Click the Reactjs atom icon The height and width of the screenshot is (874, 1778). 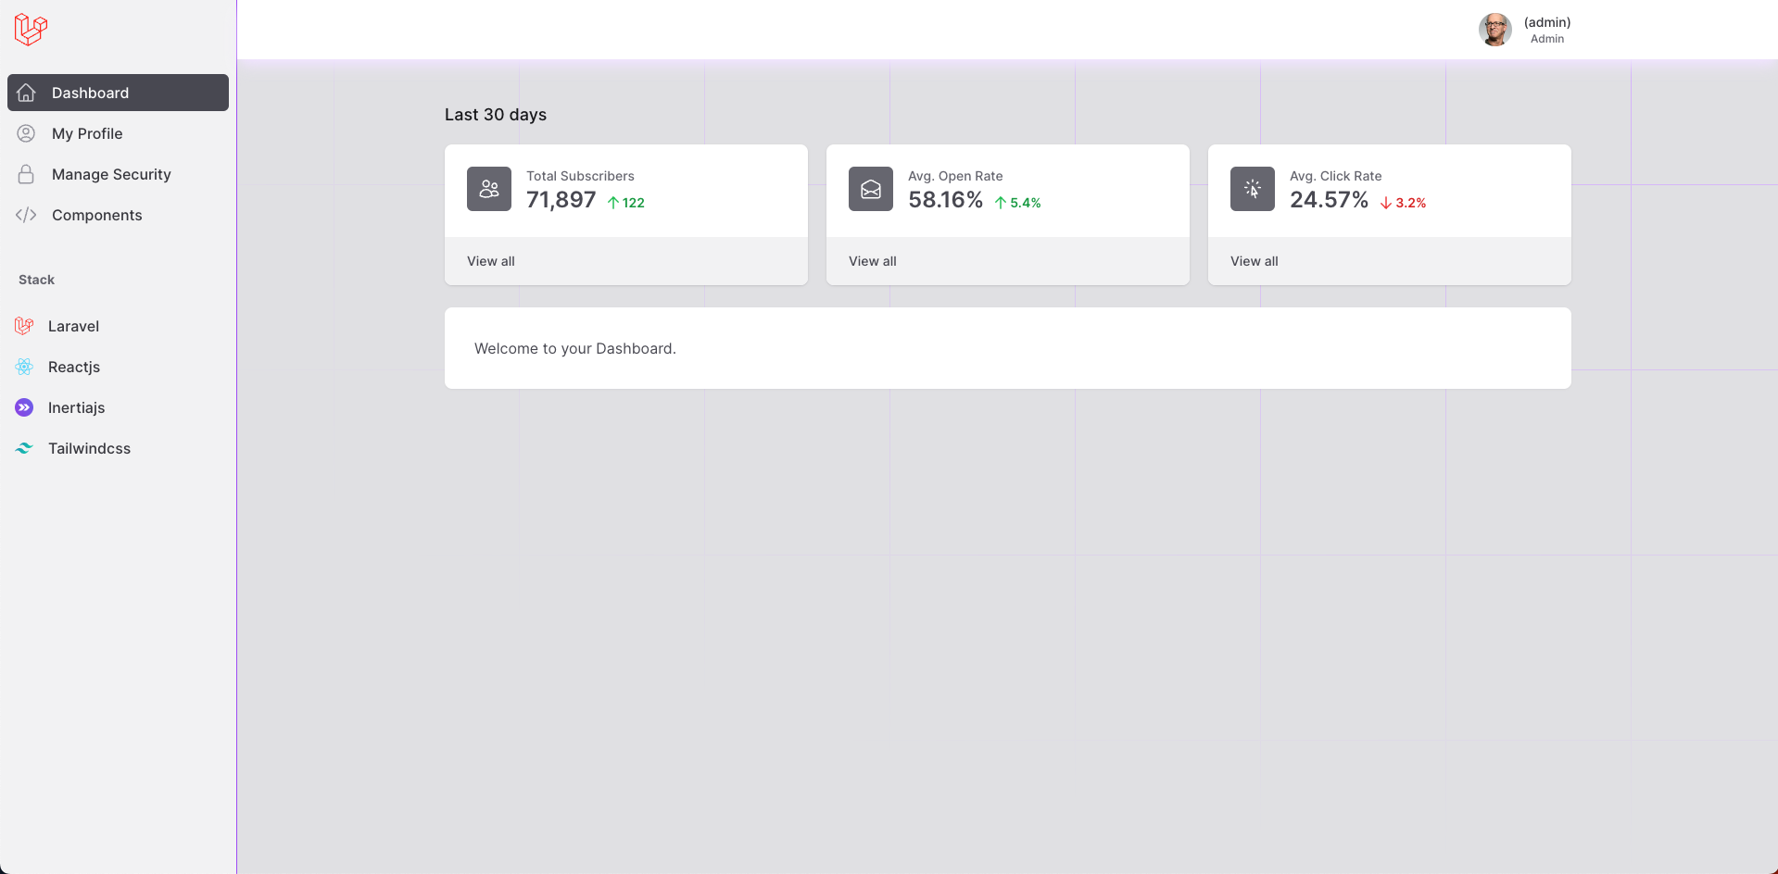24,367
